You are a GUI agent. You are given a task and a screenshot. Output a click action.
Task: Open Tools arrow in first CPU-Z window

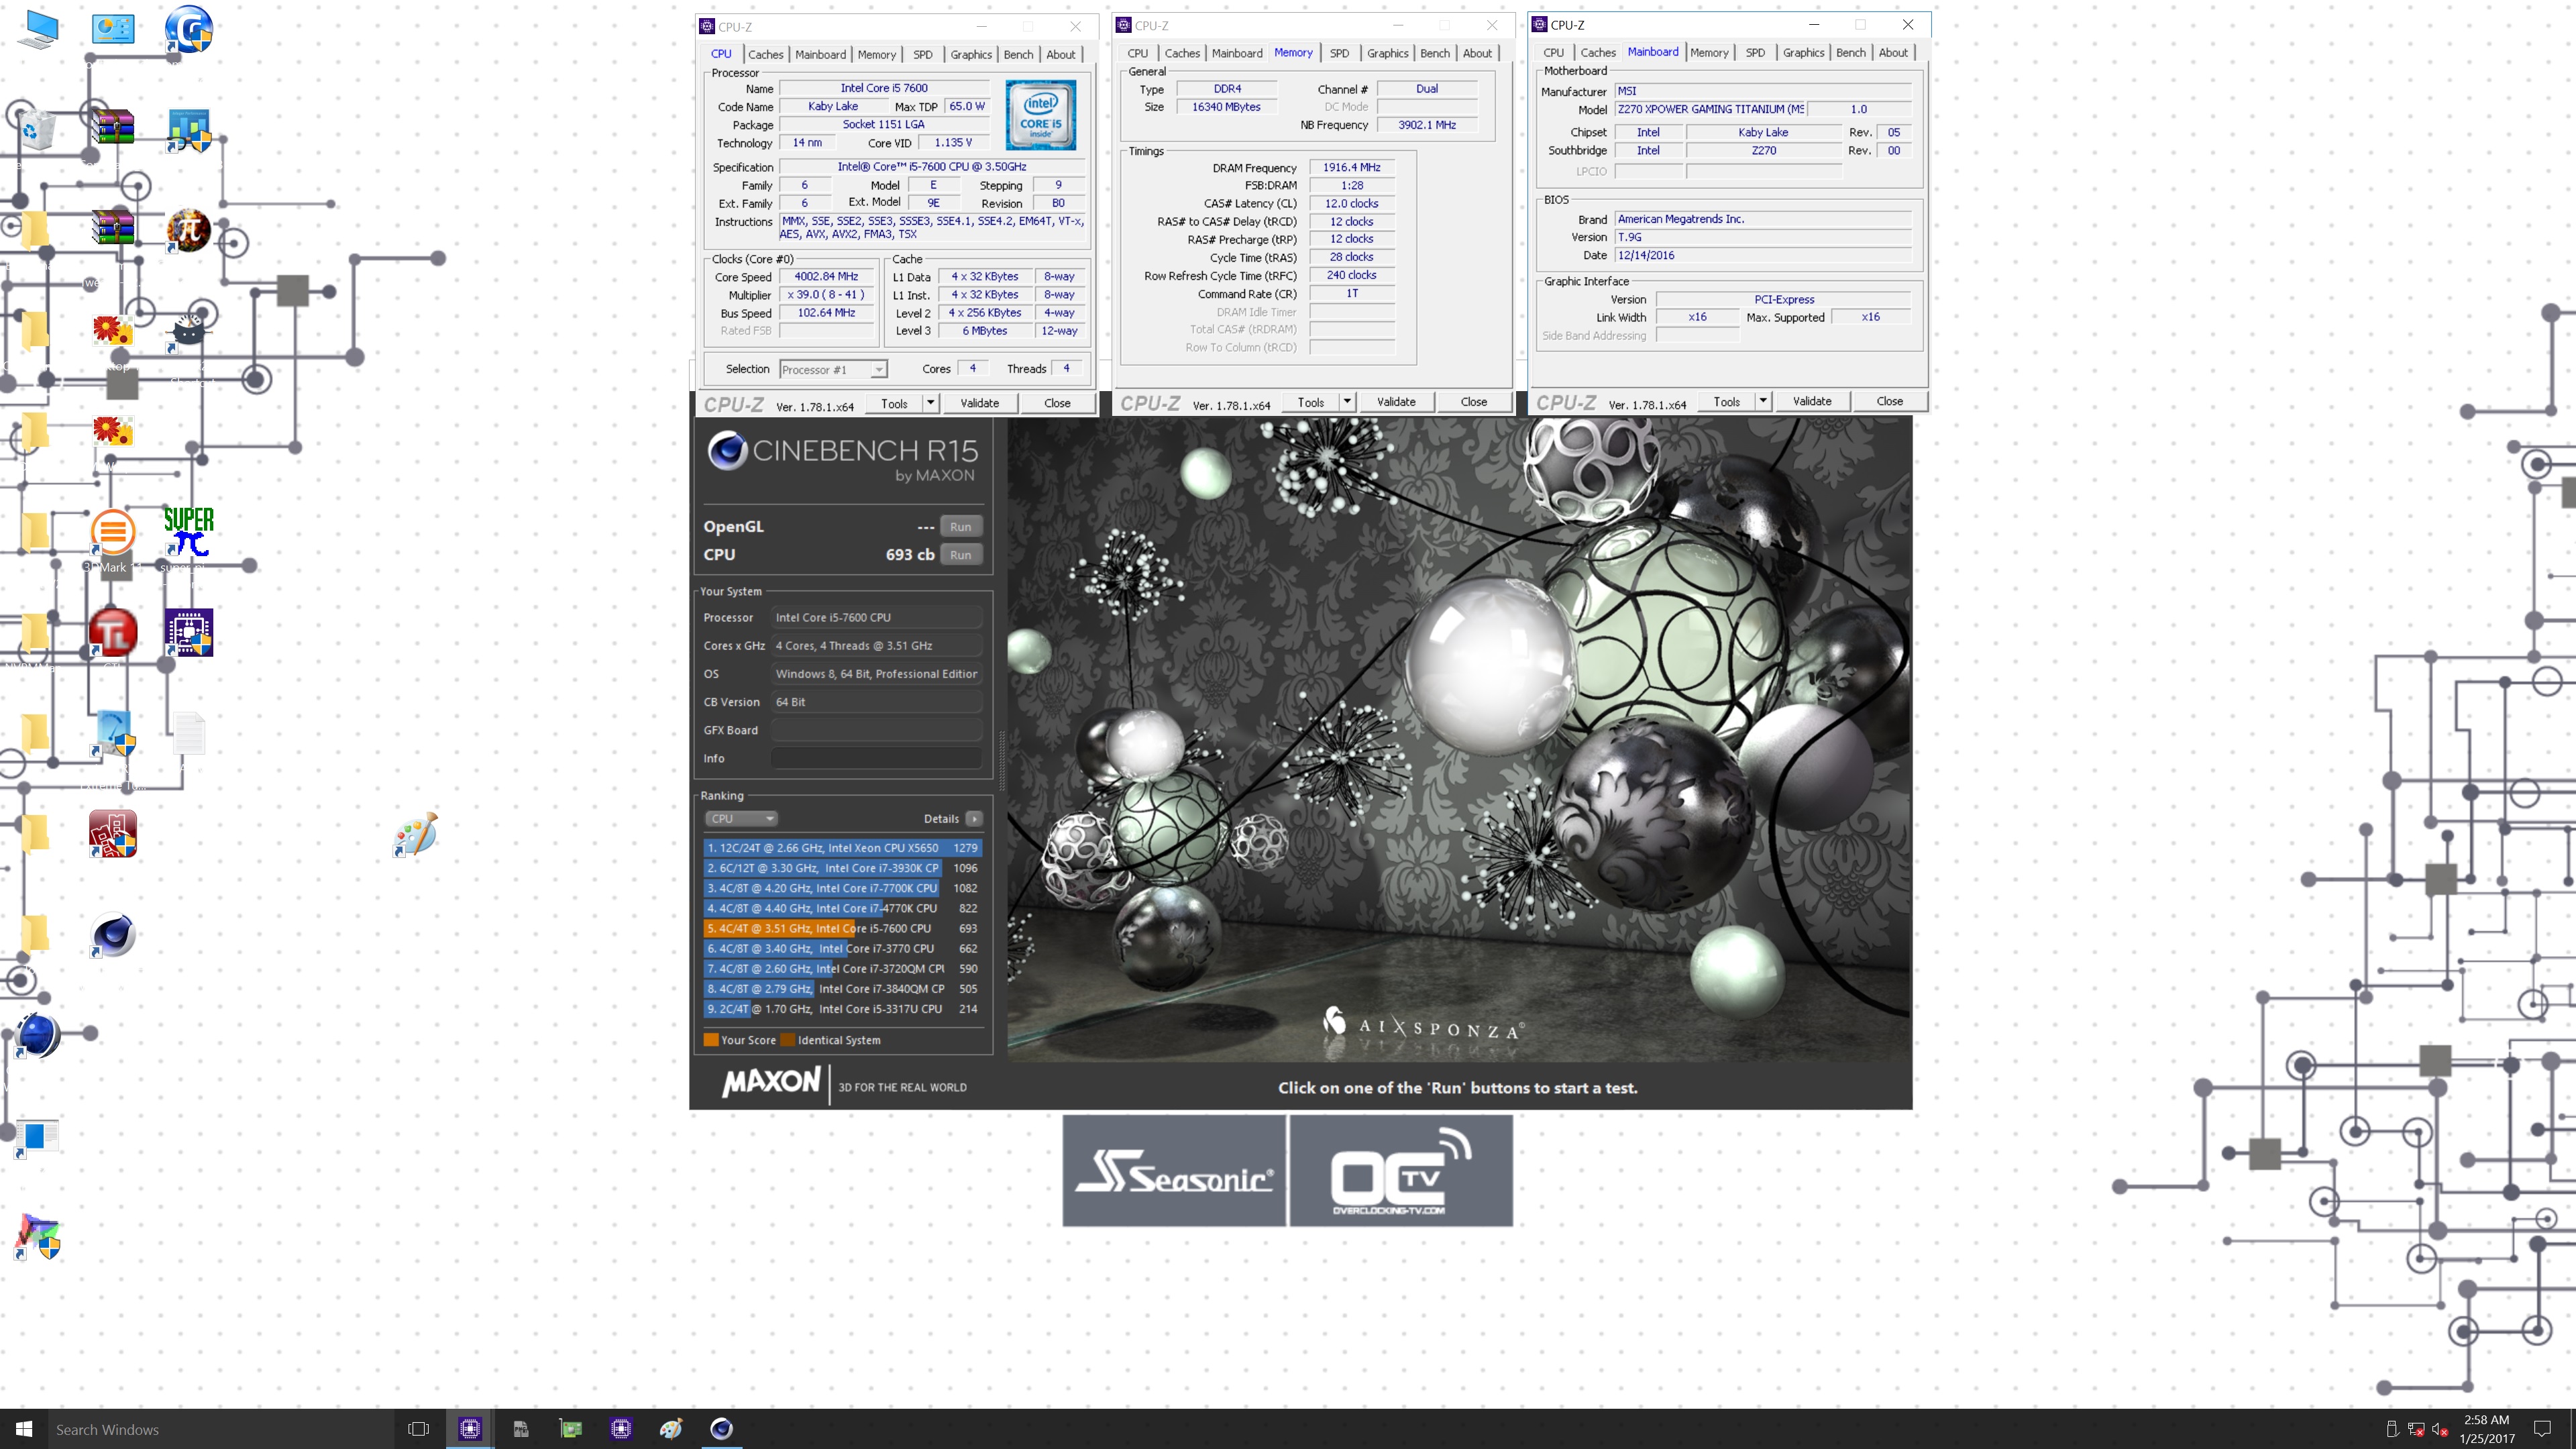tap(931, 403)
